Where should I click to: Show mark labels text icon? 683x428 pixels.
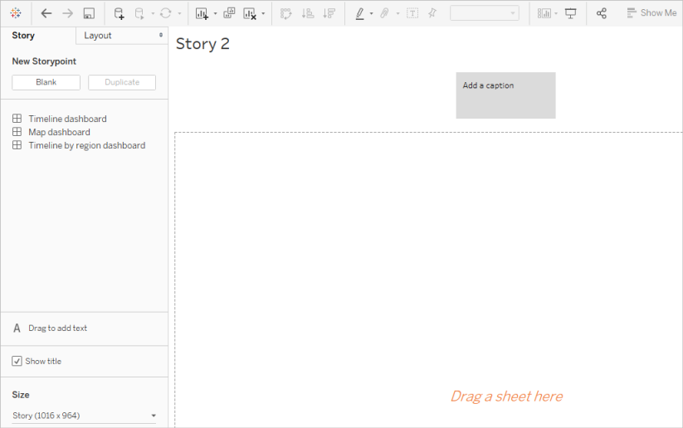click(412, 13)
